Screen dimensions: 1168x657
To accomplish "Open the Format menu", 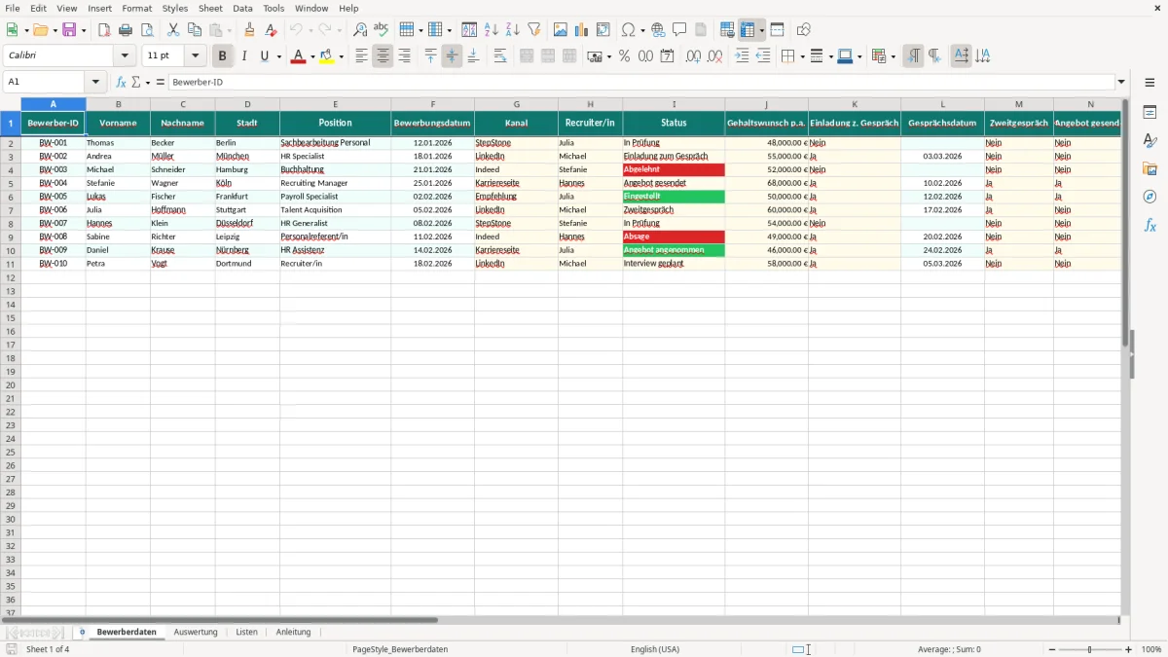I will point(137,8).
